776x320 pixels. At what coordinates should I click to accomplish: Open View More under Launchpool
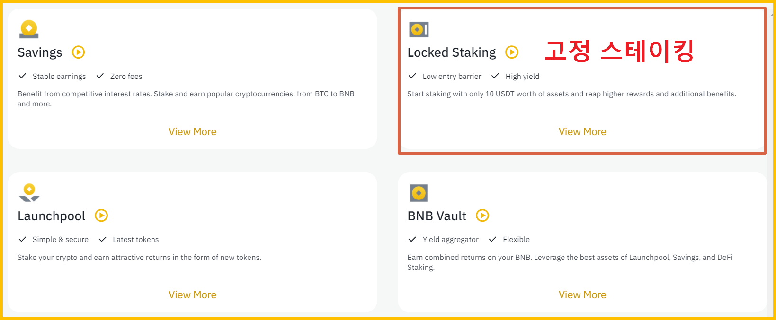(192, 294)
